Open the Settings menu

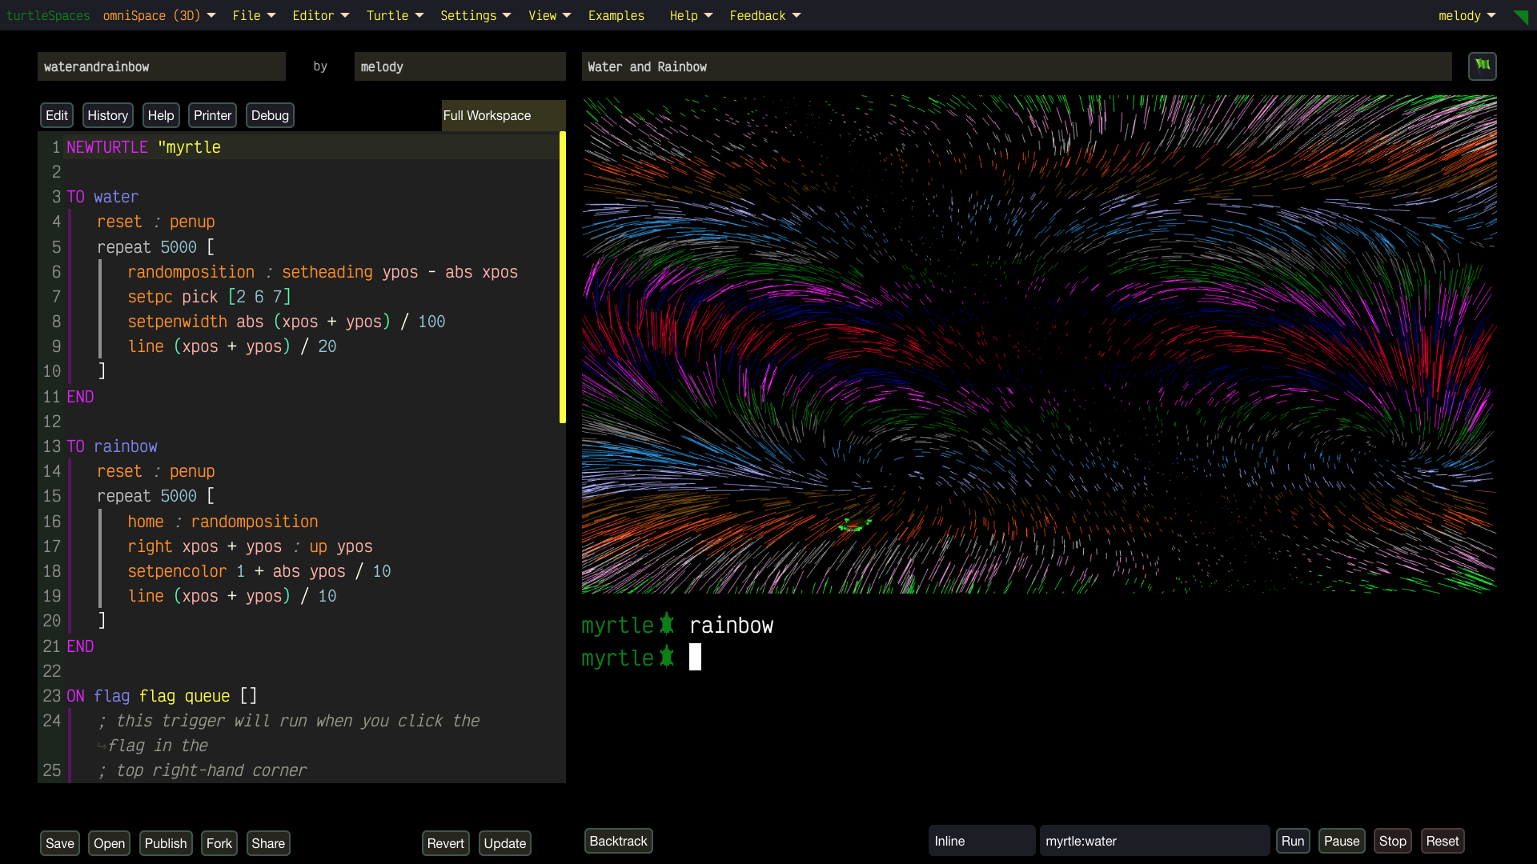475,16
